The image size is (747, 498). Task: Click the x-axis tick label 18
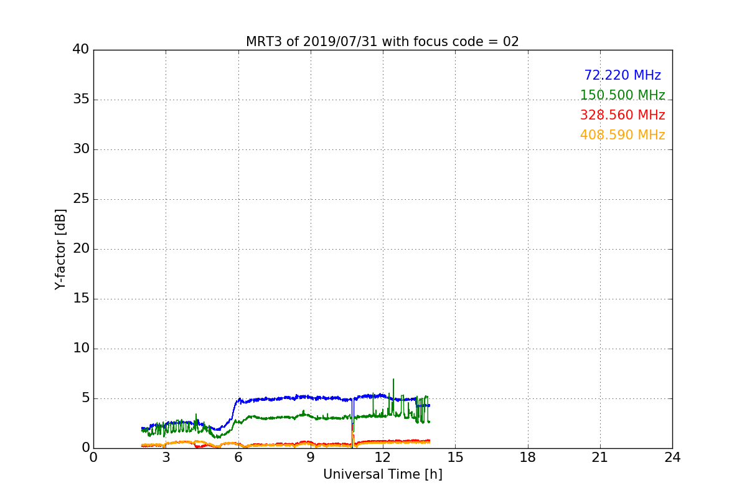[x=528, y=458]
